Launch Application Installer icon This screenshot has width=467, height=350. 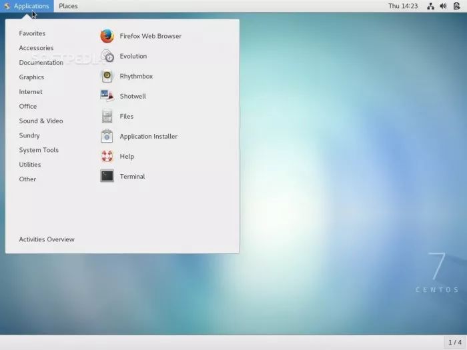point(107,136)
